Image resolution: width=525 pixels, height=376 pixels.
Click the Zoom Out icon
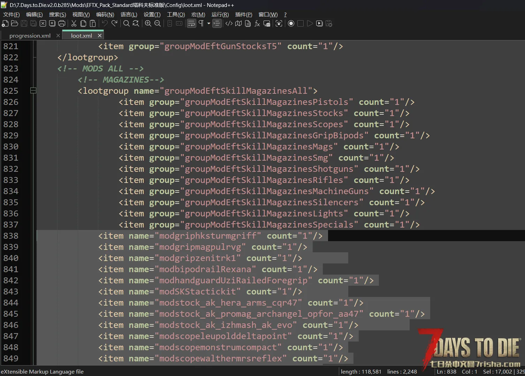pos(158,24)
